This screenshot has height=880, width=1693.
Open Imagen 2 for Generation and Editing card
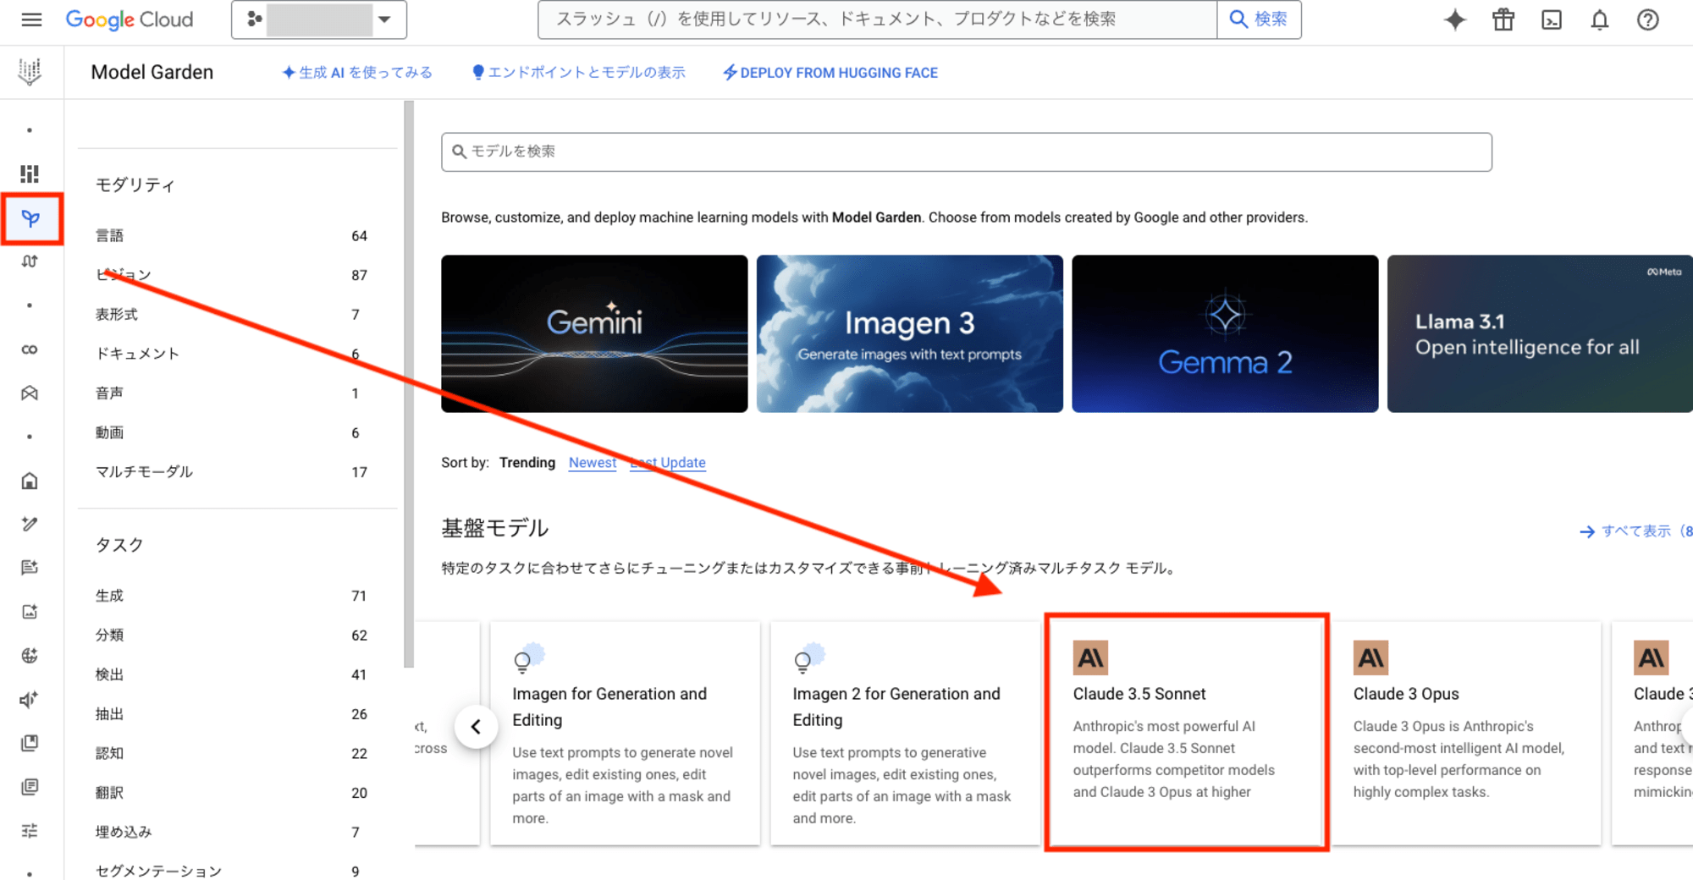pyautogui.click(x=905, y=733)
